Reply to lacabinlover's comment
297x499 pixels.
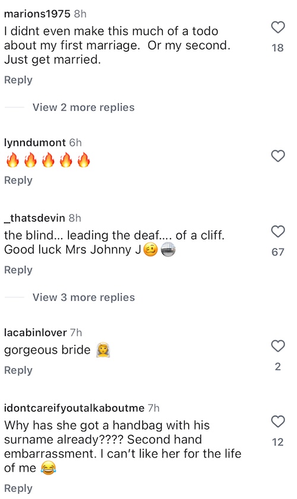click(18, 370)
